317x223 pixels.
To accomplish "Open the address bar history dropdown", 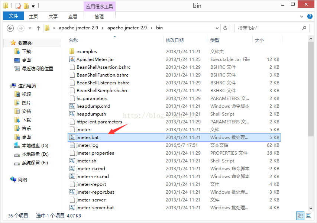I will 217,28.
